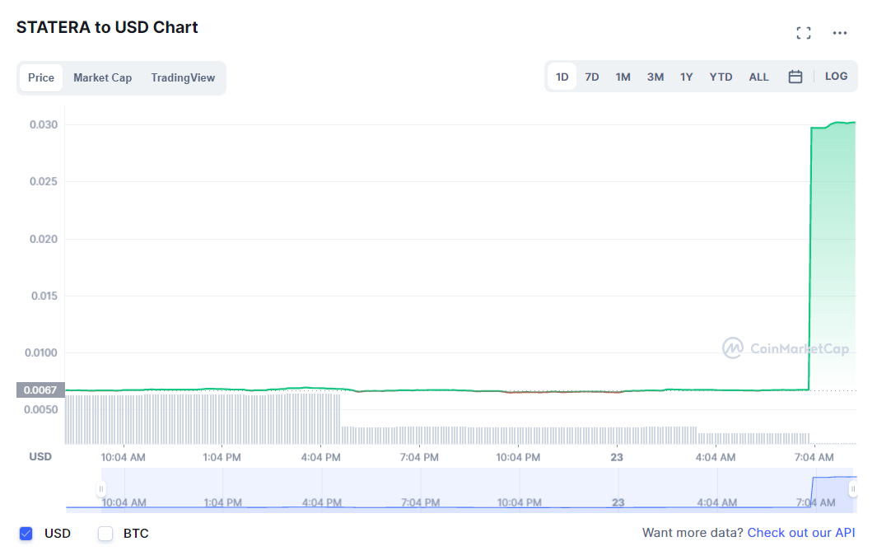Select the 7D time range
This screenshot has height=560, width=877.
click(x=592, y=77)
